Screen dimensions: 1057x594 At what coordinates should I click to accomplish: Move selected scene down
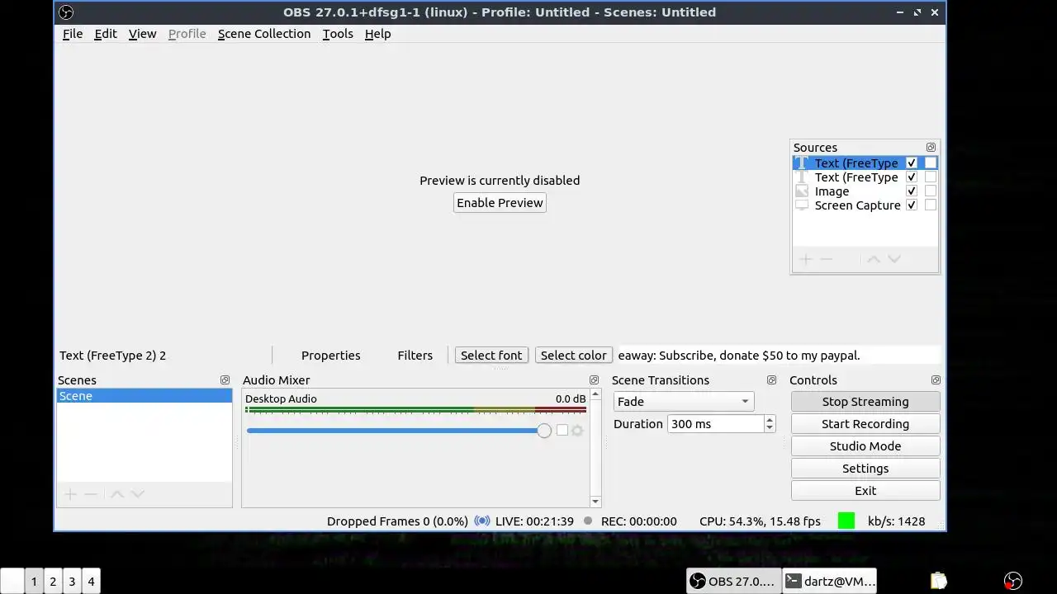pos(138,494)
